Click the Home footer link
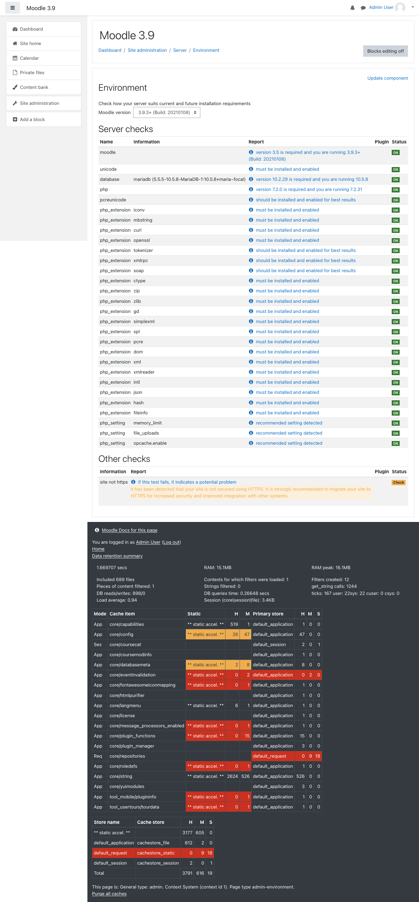The height and width of the screenshot is (902, 419). [x=98, y=549]
